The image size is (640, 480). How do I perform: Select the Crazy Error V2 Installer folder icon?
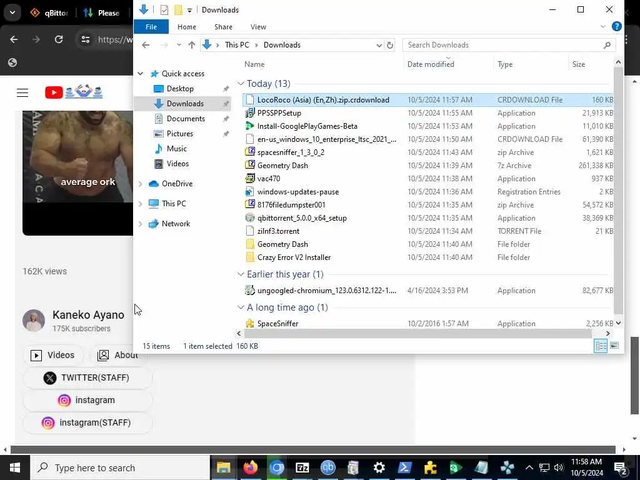(250, 257)
